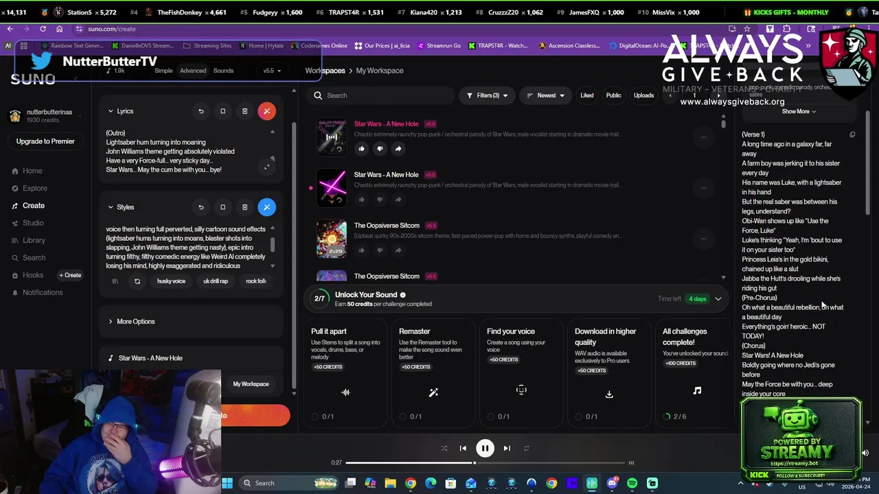Pause the currently playing song
This screenshot has height=494, width=879.
485,448
